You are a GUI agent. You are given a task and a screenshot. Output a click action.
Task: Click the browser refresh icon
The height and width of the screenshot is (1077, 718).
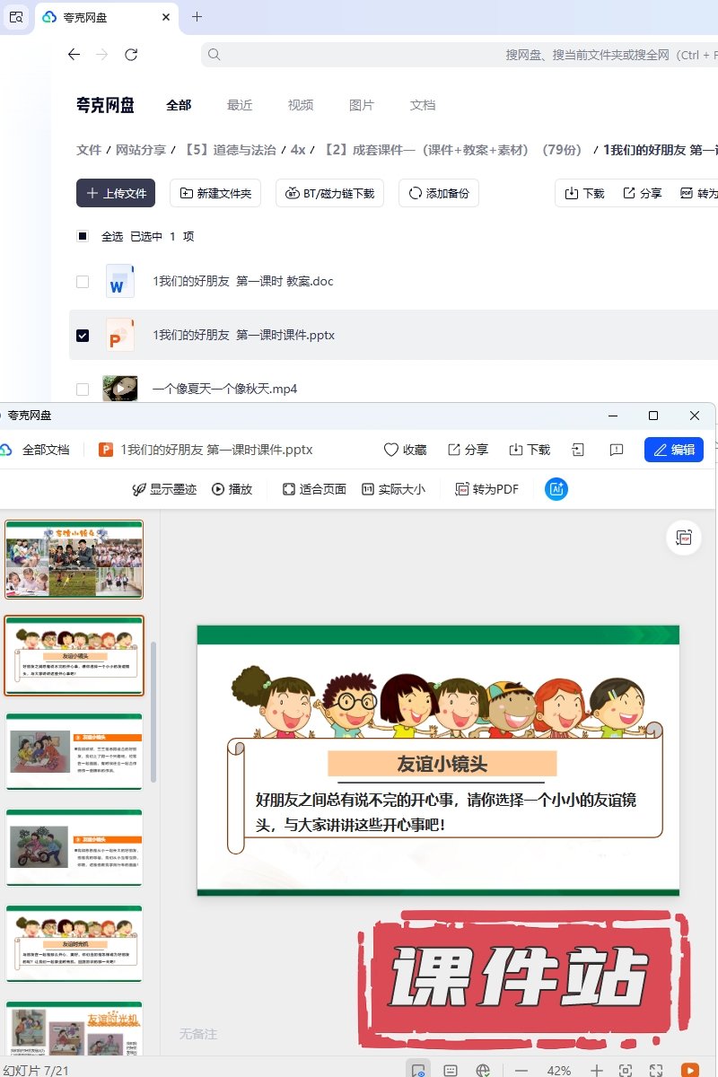(x=131, y=55)
